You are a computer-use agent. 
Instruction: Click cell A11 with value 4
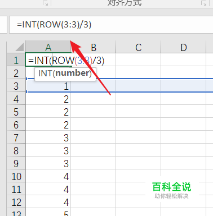point(48,189)
